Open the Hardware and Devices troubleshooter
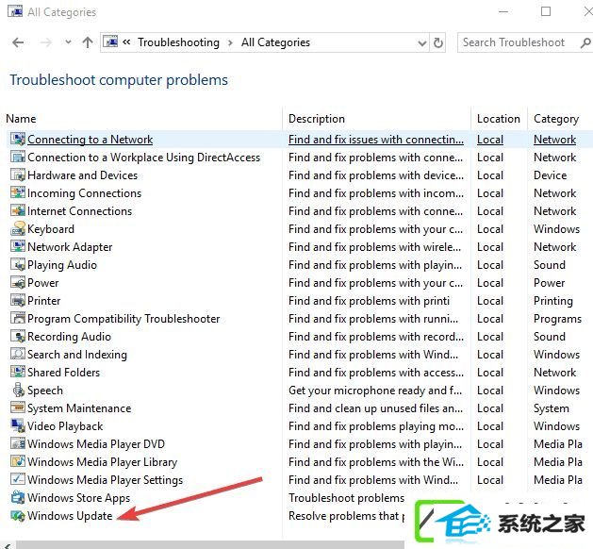The image size is (593, 549). (82, 175)
